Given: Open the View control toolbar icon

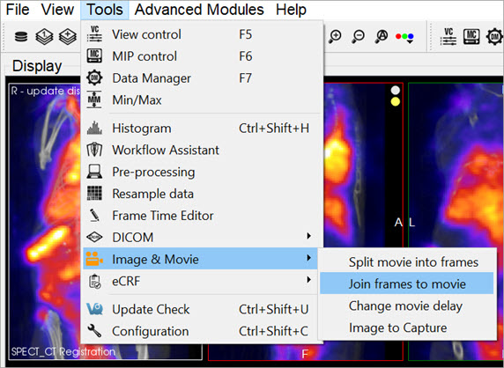Looking at the screenshot, I should pyautogui.click(x=448, y=36).
